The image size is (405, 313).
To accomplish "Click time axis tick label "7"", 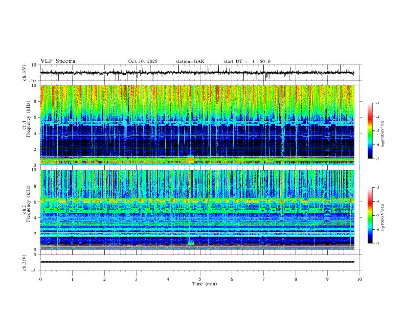I will [x=264, y=279].
